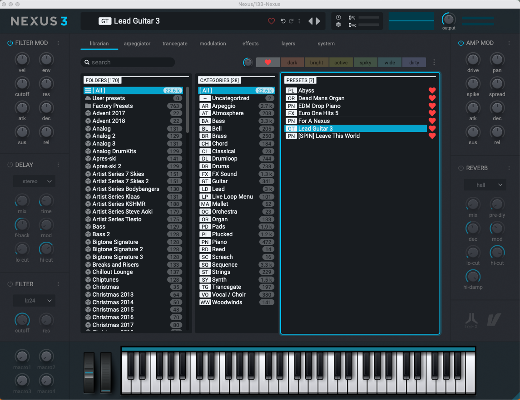Open the effects tab
Image resolution: width=520 pixels, height=400 pixels.
(x=250, y=44)
